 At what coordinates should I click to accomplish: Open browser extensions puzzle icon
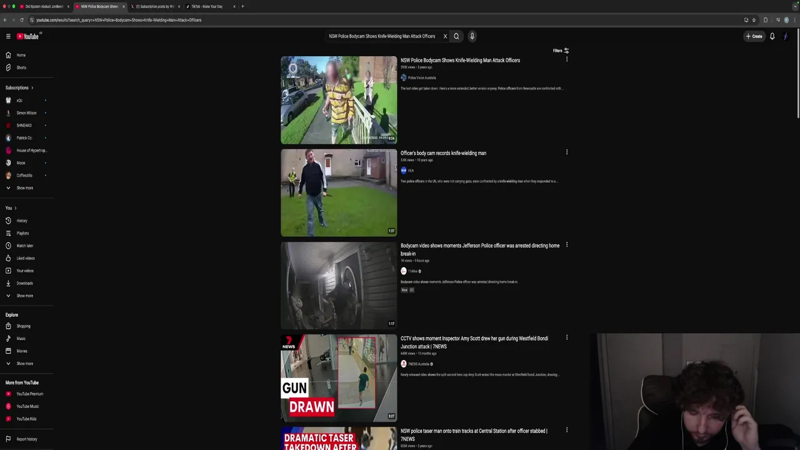(x=766, y=20)
